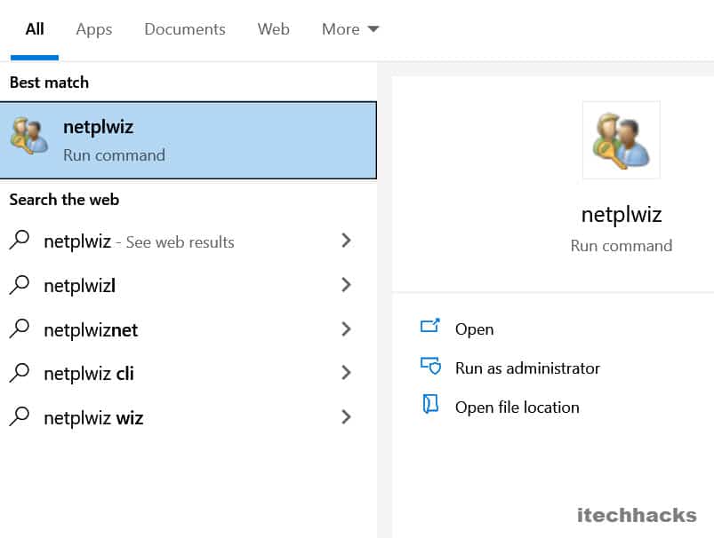The image size is (714, 538).
Task: Open the Web search tab
Action: pos(273,28)
